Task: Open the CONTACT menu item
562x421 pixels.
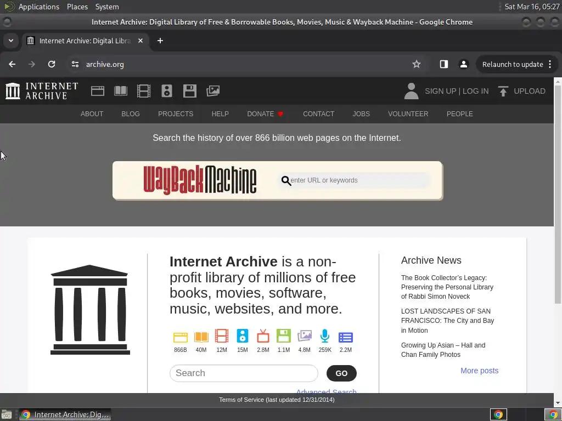Action: [x=319, y=114]
